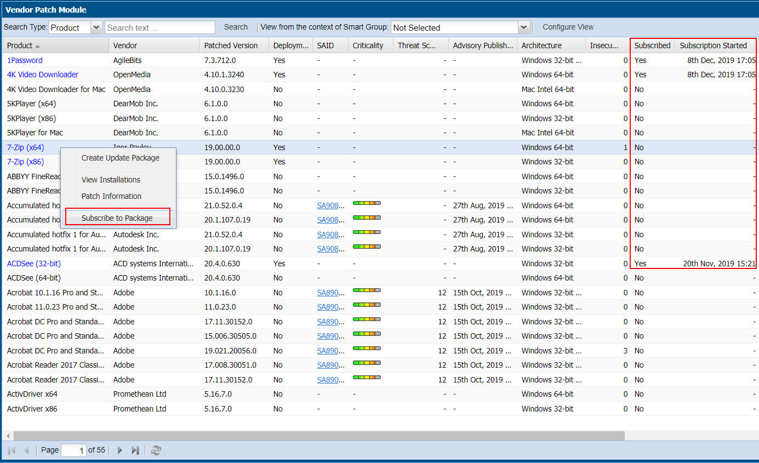This screenshot has height=463, width=759.
Task: Click the Product column sort arrow
Action: point(38,46)
